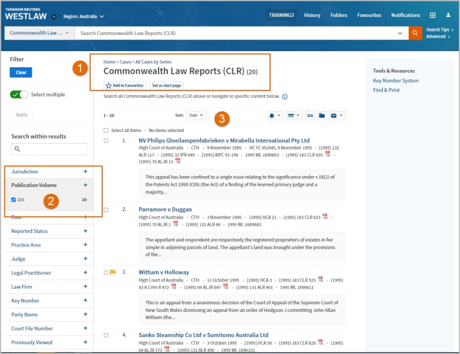460x354 pixels.
Task: Expand the Jurisdiction filter
Action: point(86,171)
